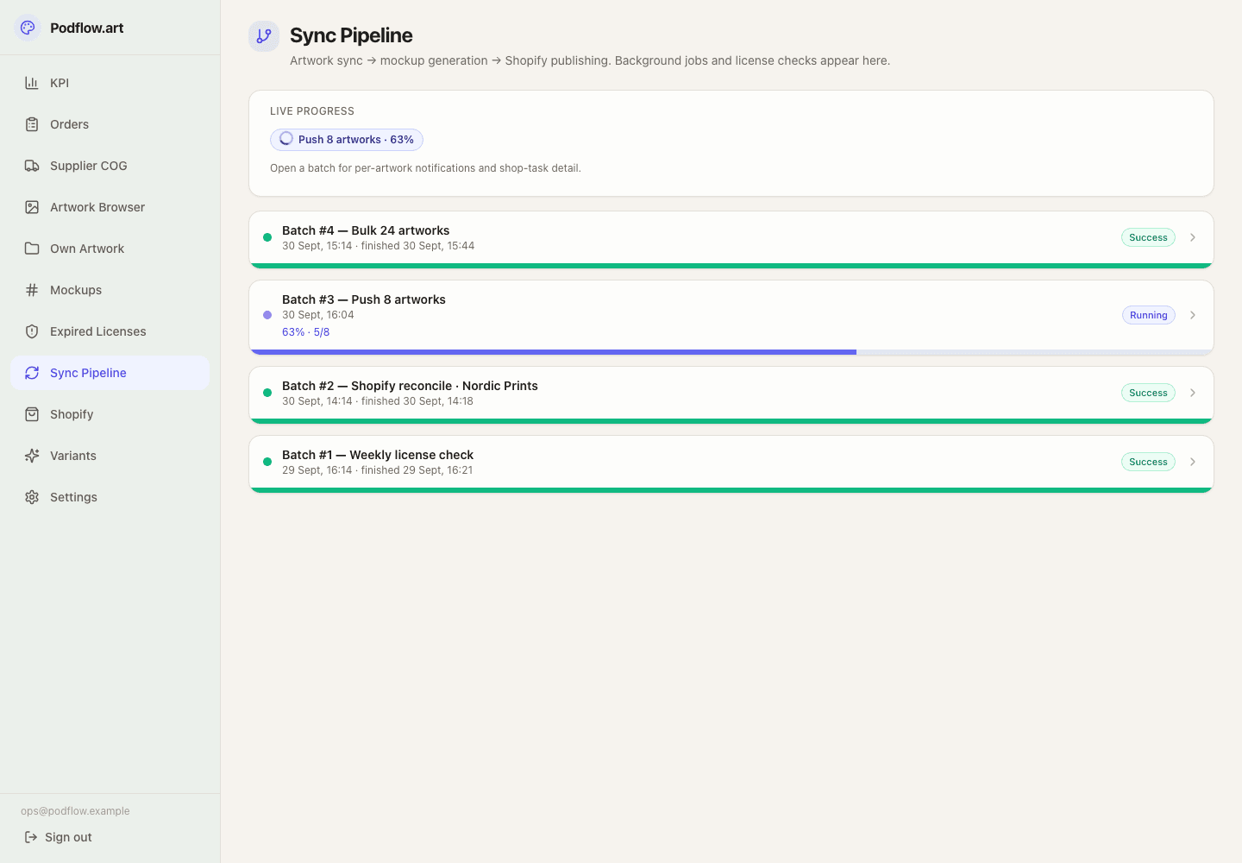Image resolution: width=1242 pixels, height=863 pixels.
Task: Click the Supplier COG truck icon
Action: 32,166
